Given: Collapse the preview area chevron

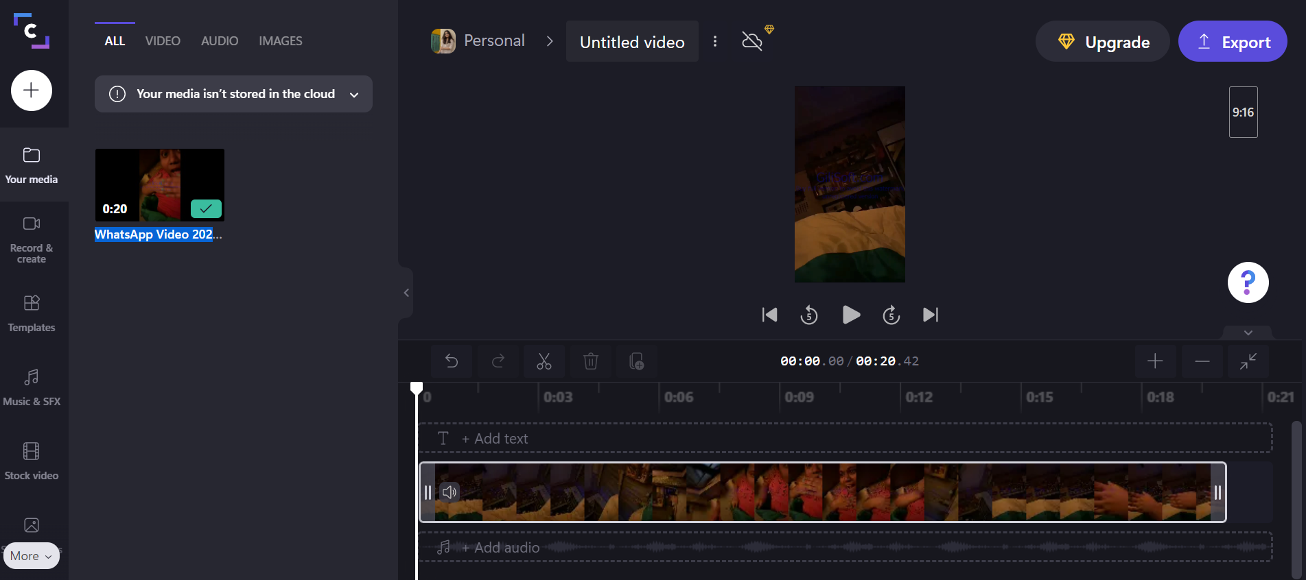Looking at the screenshot, I should 1248,333.
